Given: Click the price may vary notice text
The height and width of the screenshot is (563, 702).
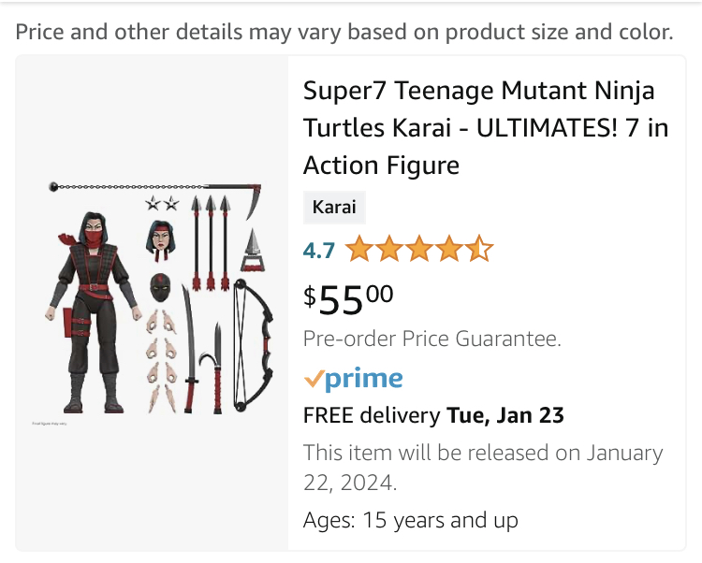Looking at the screenshot, I should click(x=344, y=33).
